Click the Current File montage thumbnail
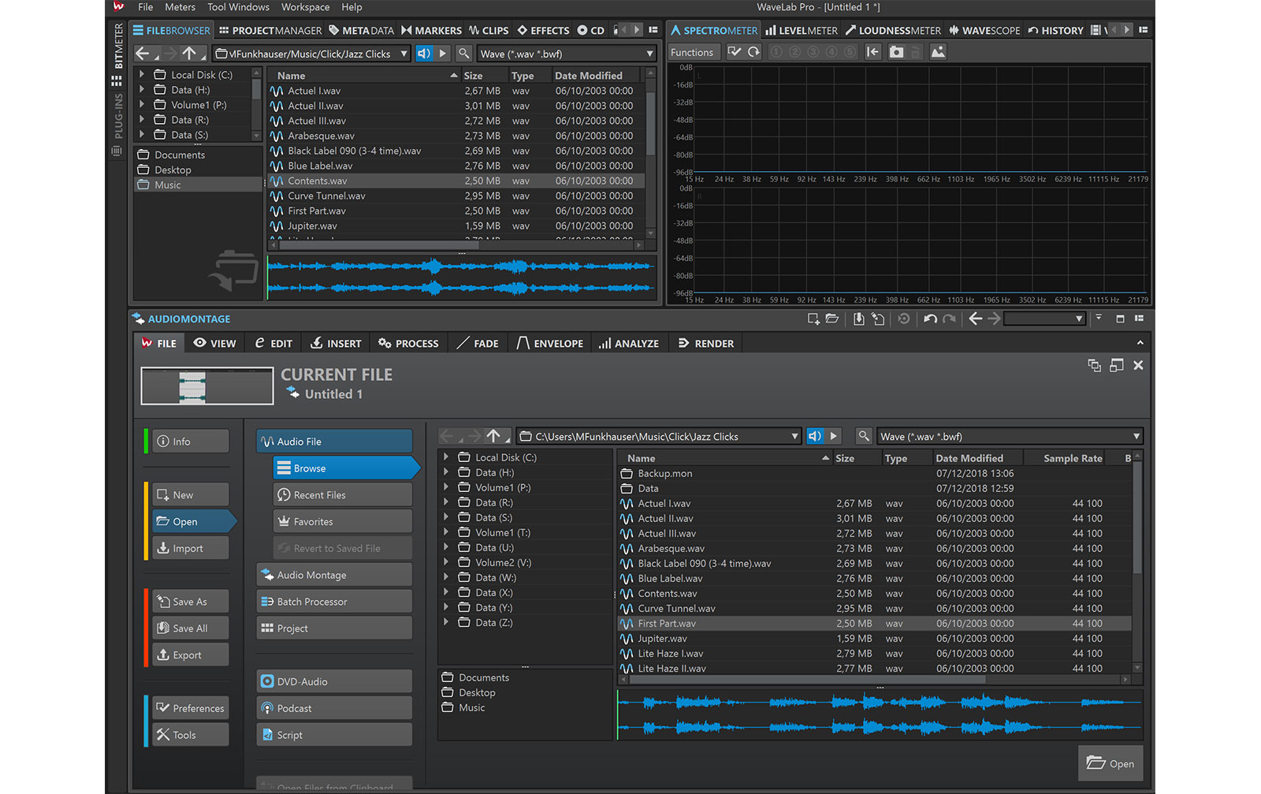 207,386
